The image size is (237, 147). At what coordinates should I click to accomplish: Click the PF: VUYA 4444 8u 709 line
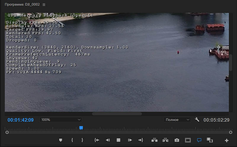(x=34, y=72)
